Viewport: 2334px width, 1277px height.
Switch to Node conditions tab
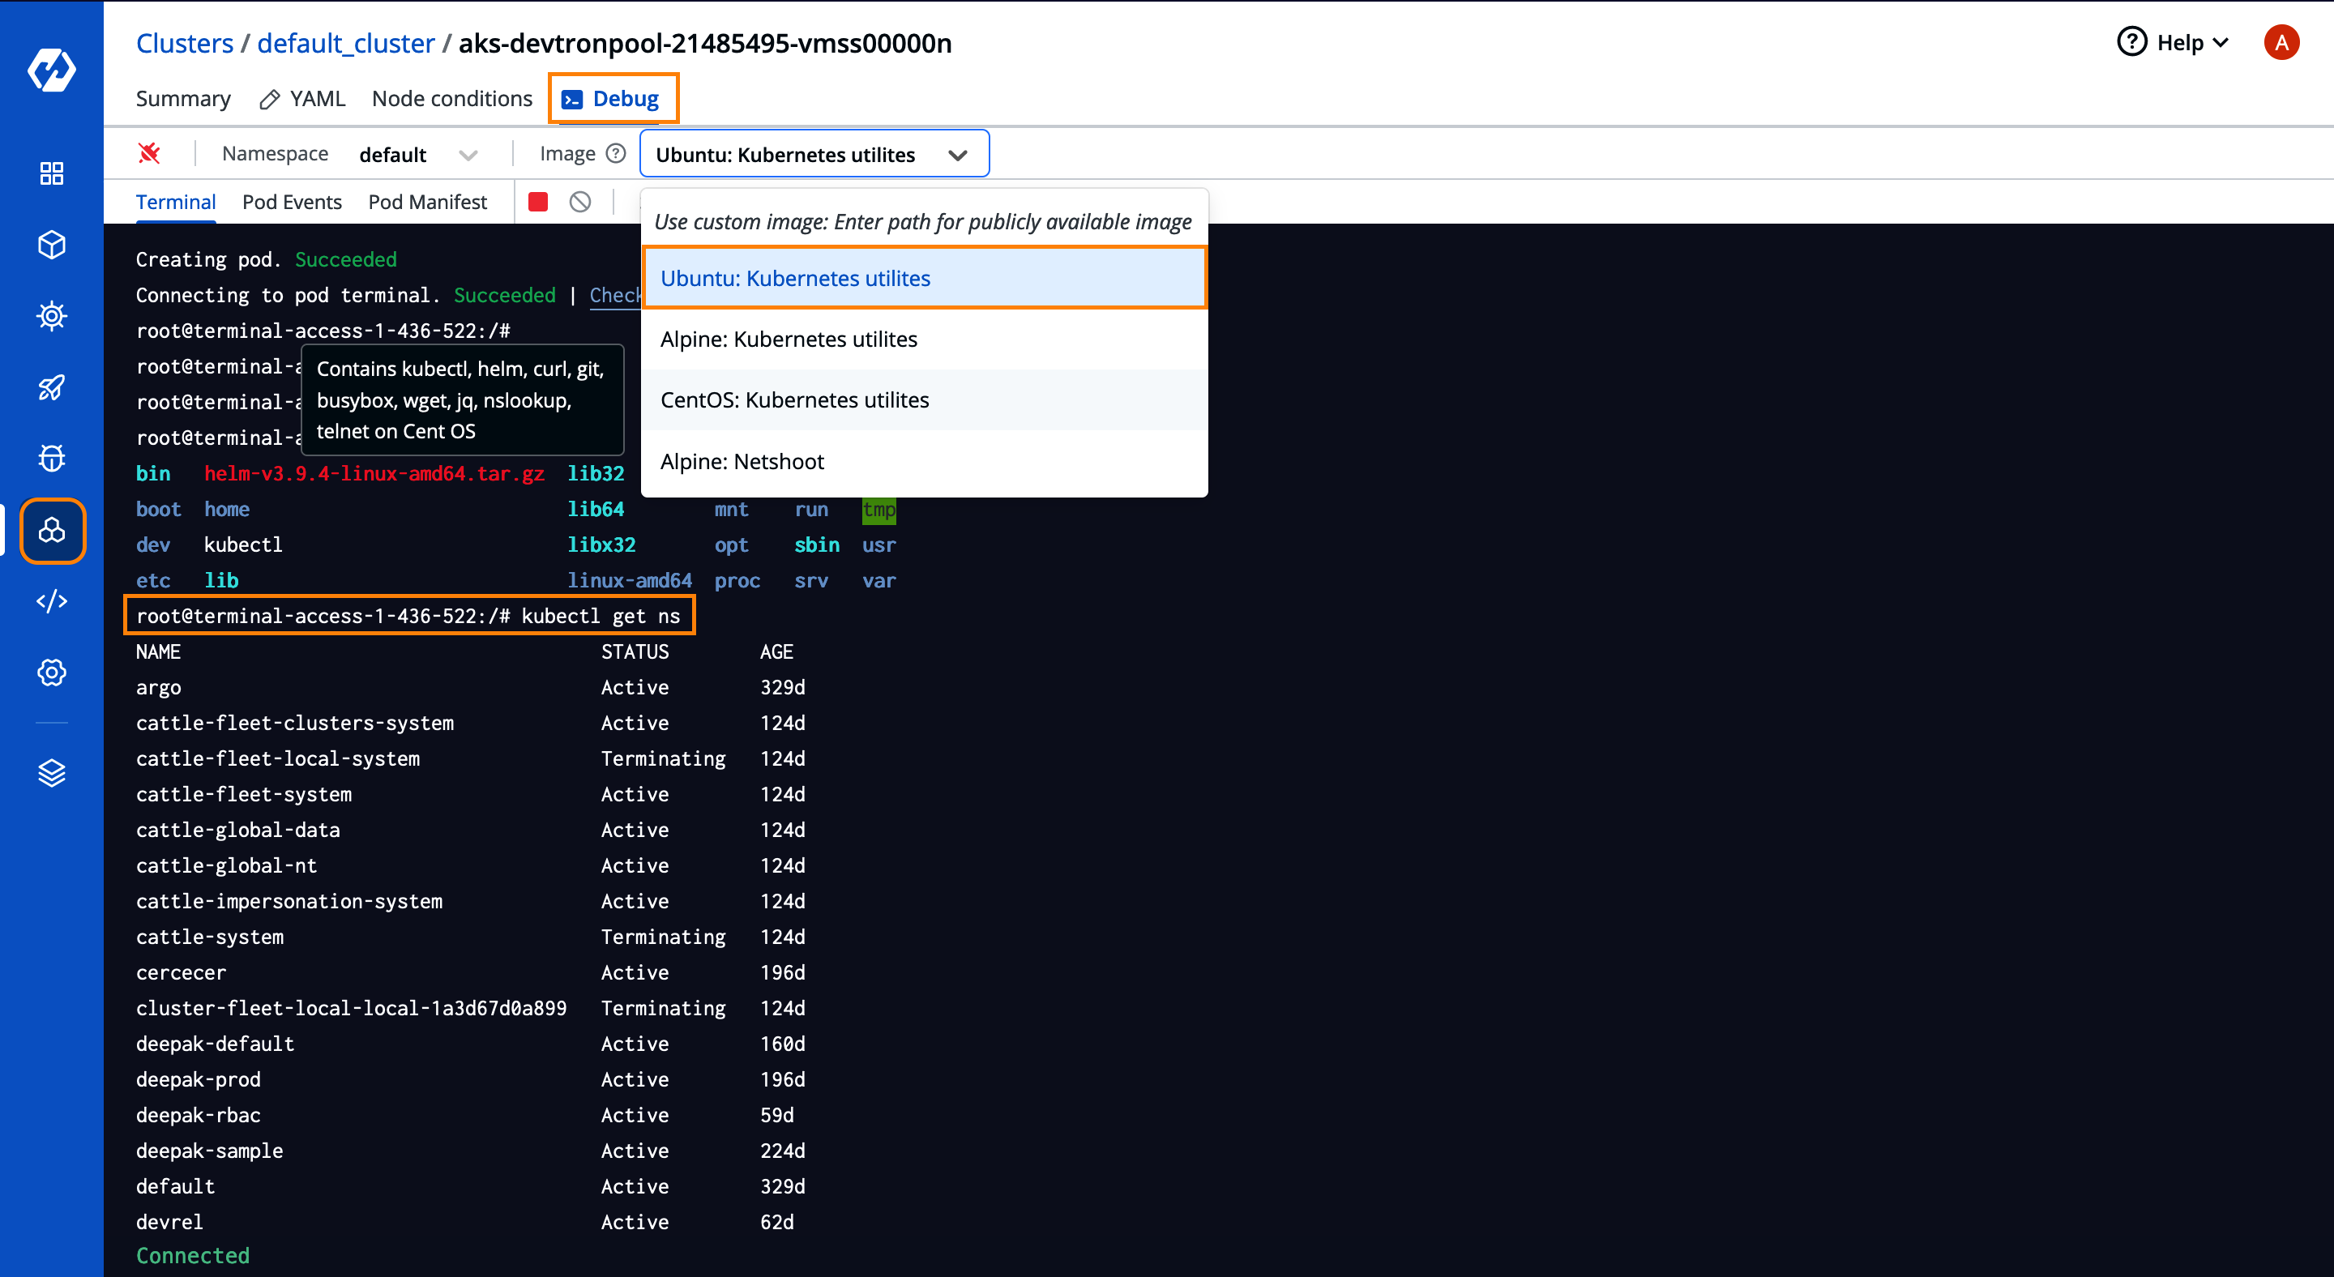tap(452, 99)
